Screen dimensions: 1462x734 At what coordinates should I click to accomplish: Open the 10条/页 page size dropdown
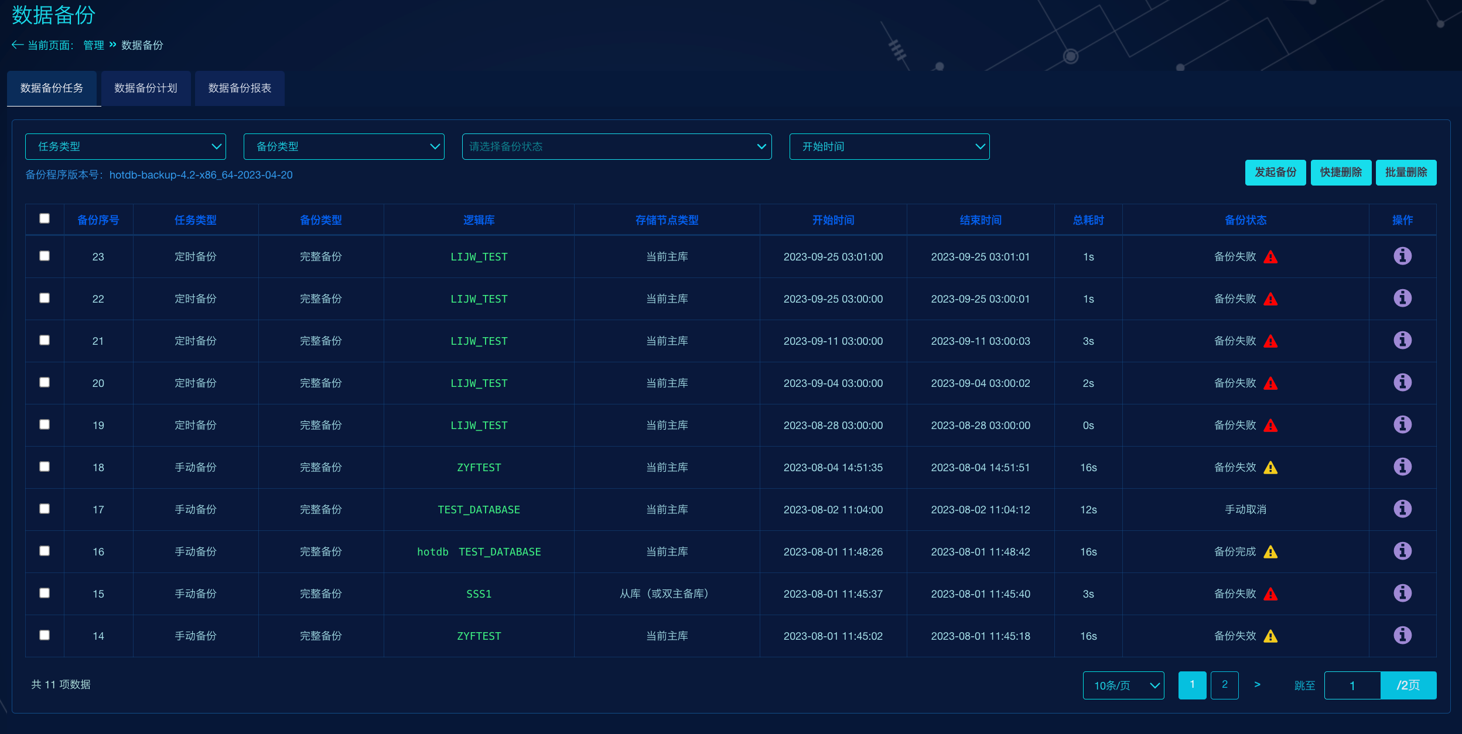click(x=1123, y=685)
